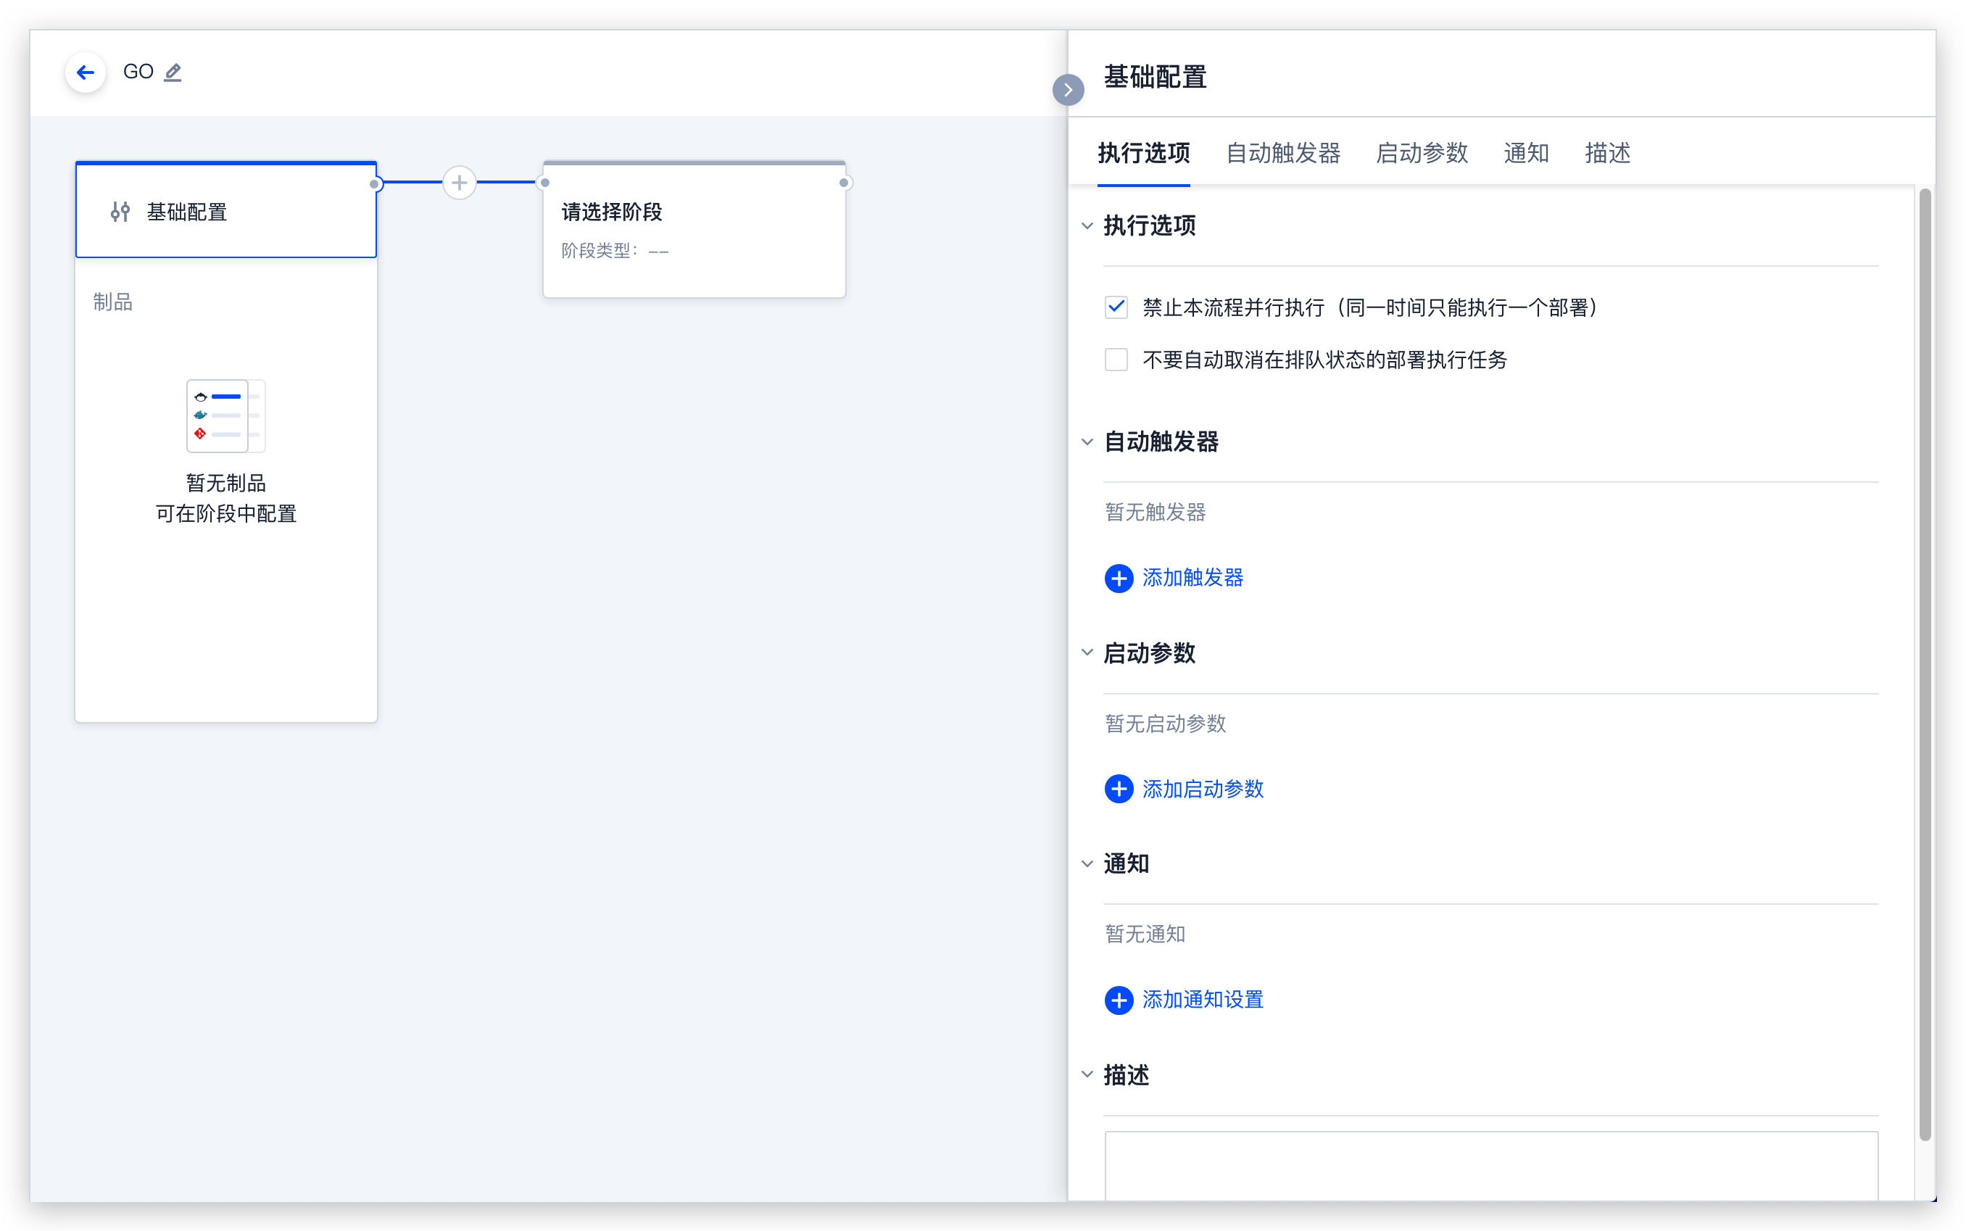Image resolution: width=1966 pixels, height=1231 pixels.
Task: Click the right panel vertical scrollbar
Action: pos(1925,664)
